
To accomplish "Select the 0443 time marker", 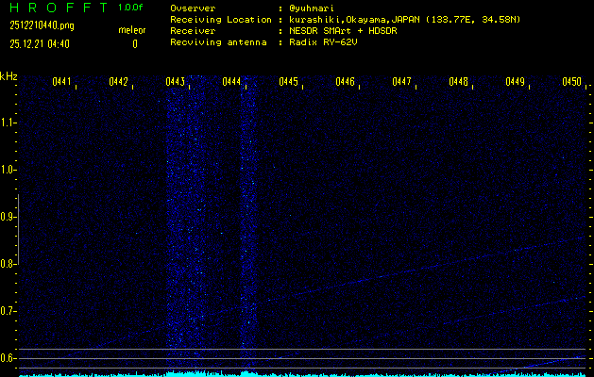I will tap(176, 83).
